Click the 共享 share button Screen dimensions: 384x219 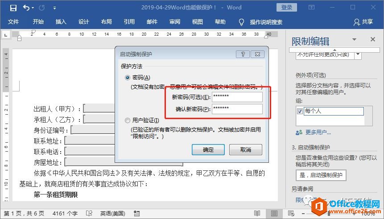pos(363,22)
